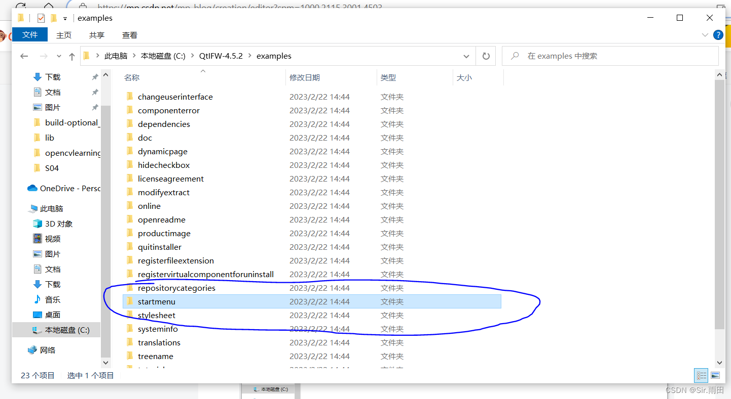
Task: Click the New Folder icon in quick access toolbar
Action: [x=54, y=18]
